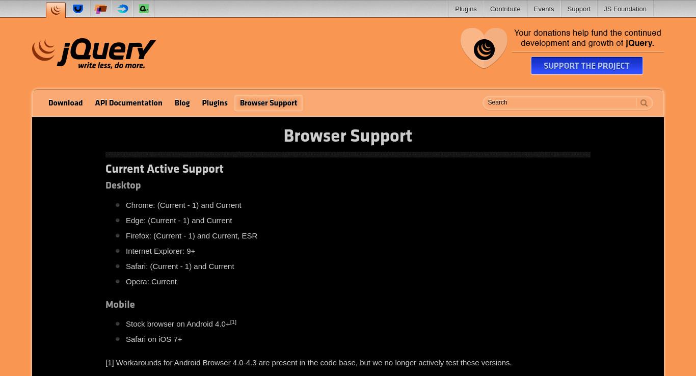
Task: Click the jQuery logo
Action: (94, 53)
